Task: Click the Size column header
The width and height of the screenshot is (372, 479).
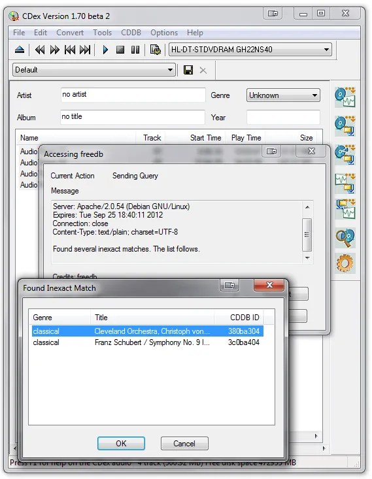Action: pos(292,138)
